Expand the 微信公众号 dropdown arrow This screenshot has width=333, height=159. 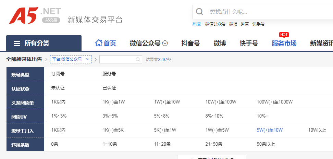165,44
